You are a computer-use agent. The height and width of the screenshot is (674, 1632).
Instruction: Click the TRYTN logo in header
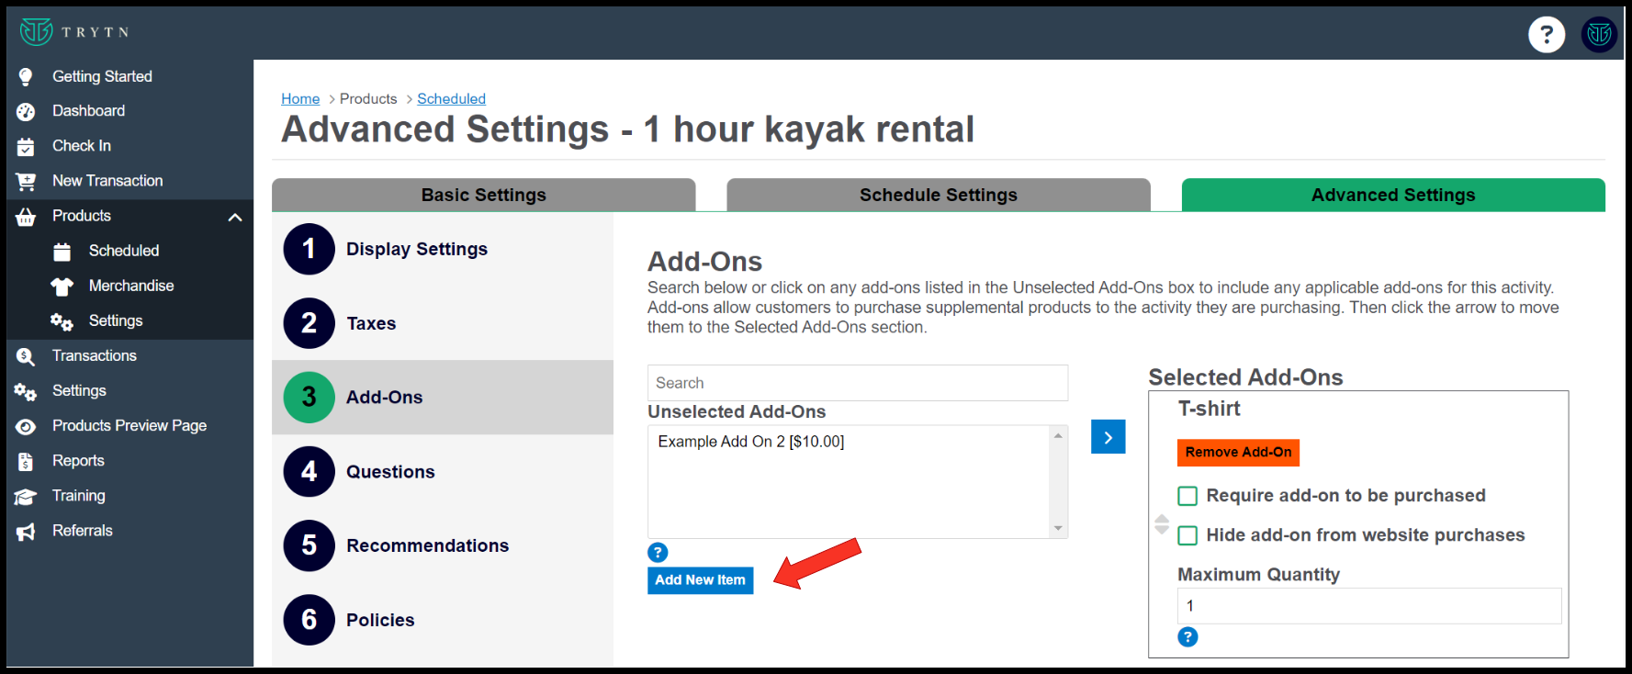(x=73, y=32)
